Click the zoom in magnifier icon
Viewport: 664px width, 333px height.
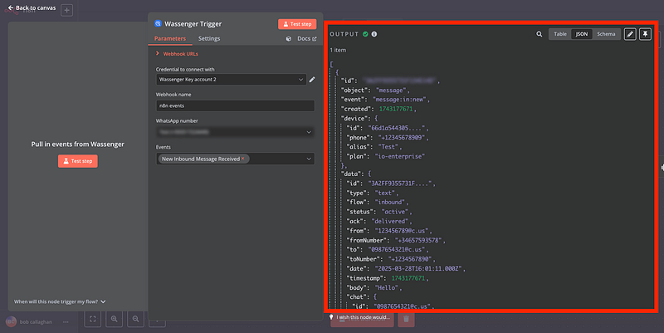pyautogui.click(x=114, y=318)
